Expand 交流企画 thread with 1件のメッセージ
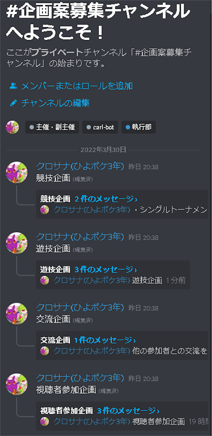 coord(105,340)
